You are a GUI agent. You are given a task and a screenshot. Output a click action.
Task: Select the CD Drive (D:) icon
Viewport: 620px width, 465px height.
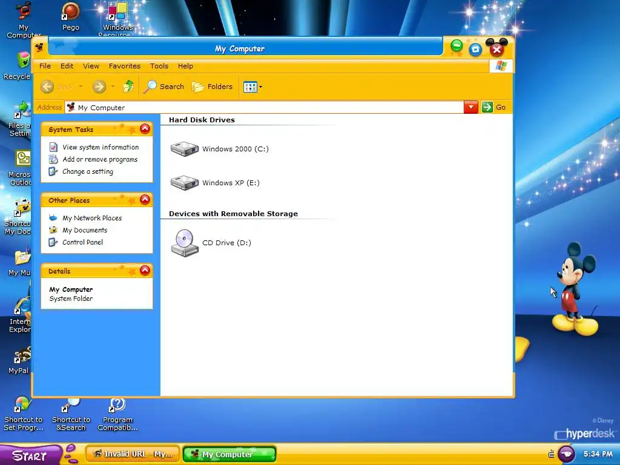(x=185, y=243)
